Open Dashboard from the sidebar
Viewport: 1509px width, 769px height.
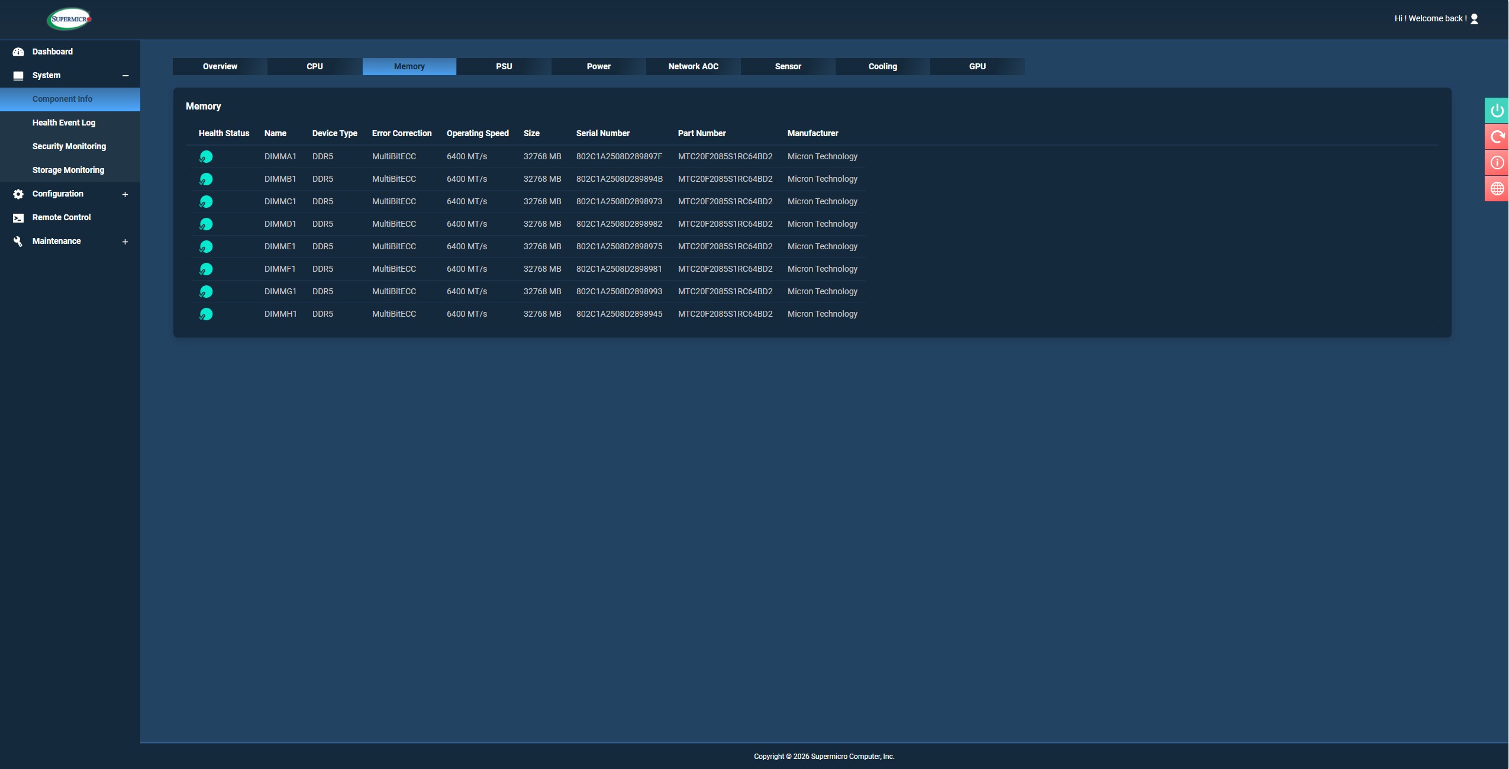(x=52, y=52)
